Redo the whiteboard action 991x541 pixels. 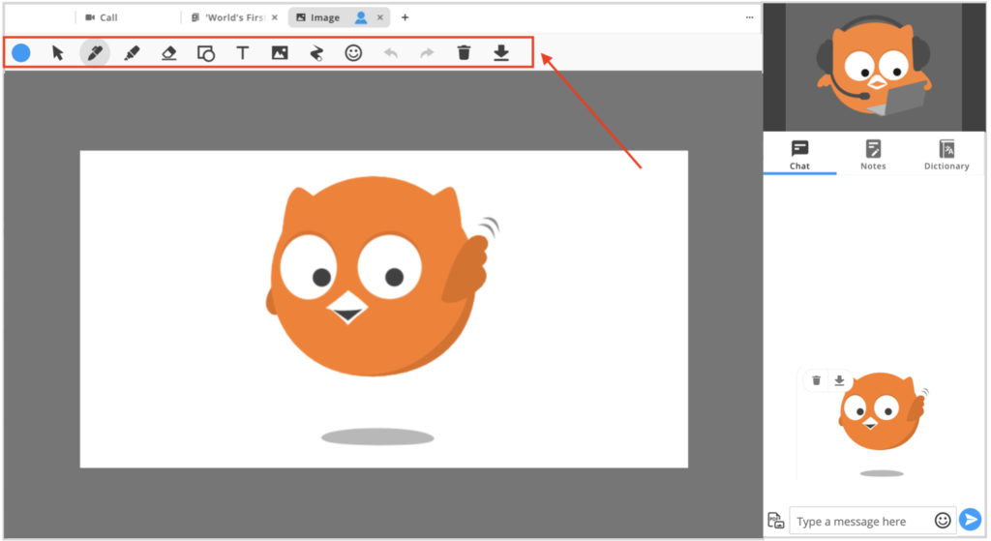(427, 52)
